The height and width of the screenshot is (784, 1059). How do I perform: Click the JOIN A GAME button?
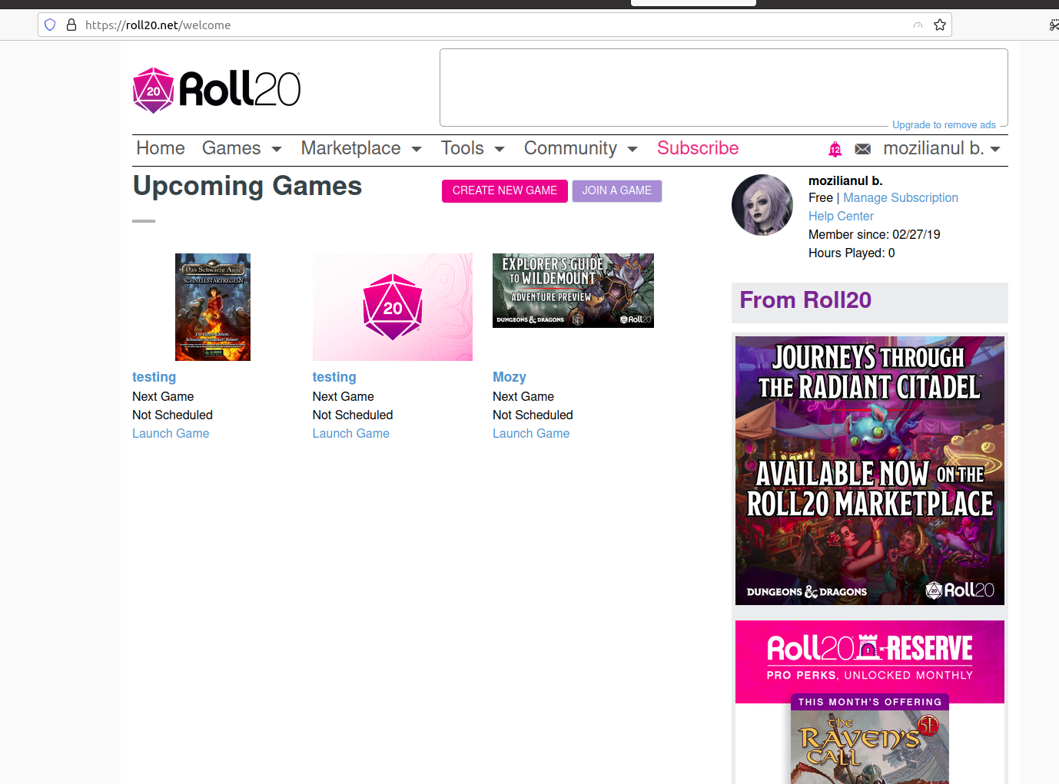click(x=616, y=190)
